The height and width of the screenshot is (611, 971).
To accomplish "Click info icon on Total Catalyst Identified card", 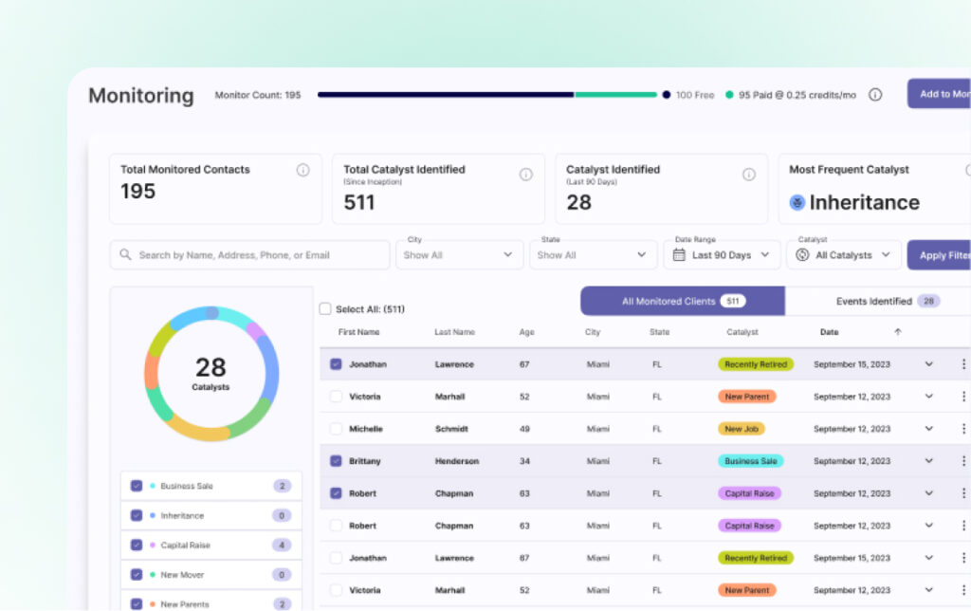I will (x=525, y=175).
